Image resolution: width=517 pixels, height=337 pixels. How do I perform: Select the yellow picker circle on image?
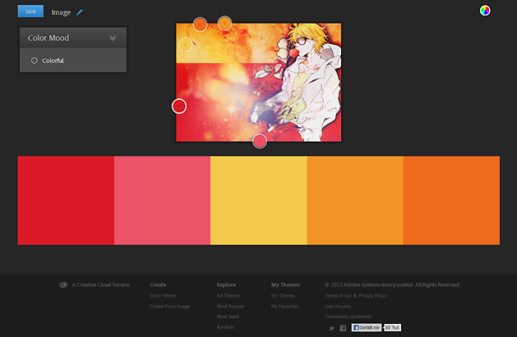point(185,44)
